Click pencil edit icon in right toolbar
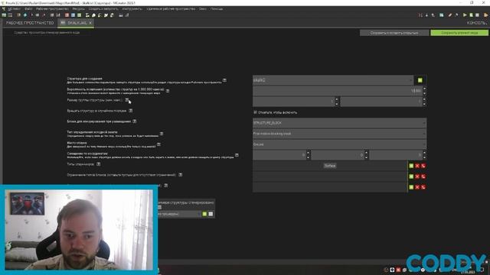This screenshot has width=490, height=275. coord(450,15)
